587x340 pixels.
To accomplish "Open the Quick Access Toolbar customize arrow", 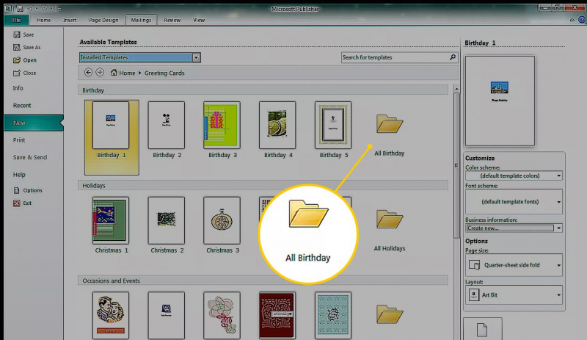I will coord(59,8).
